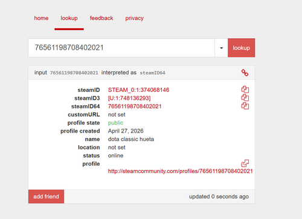The width and height of the screenshot is (302, 219).
Task: Go to the home tab
Action: 41,18
